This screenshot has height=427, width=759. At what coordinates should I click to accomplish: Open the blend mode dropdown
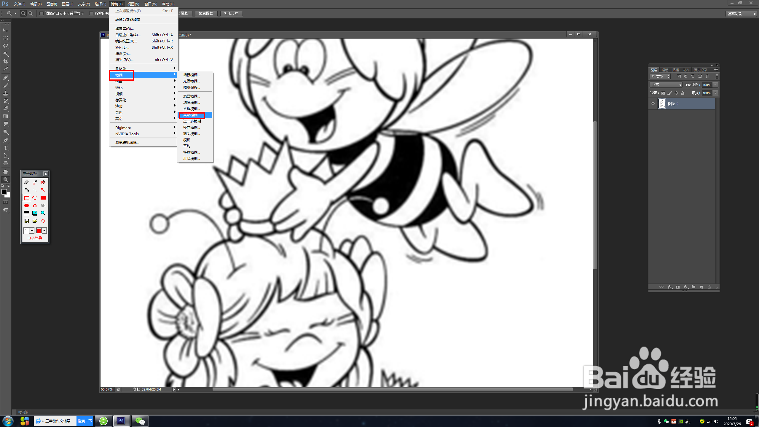666,85
